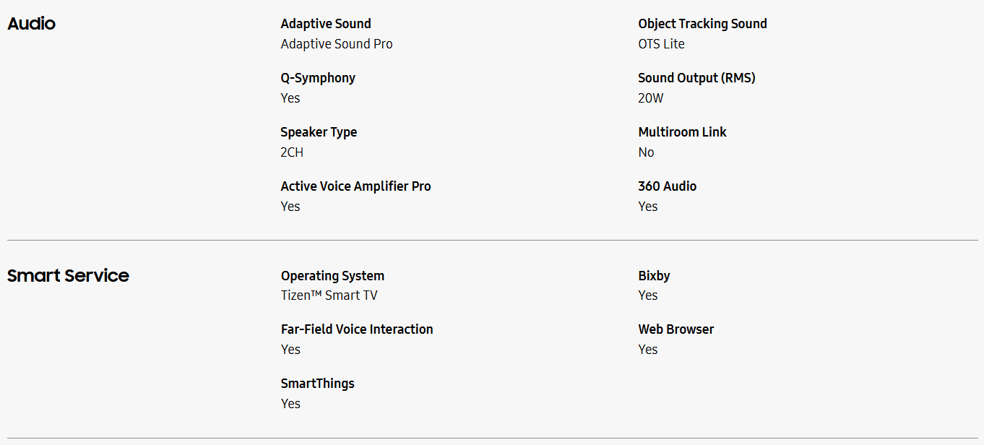
Task: Click the Object Tracking Sound label
Action: coord(702,24)
